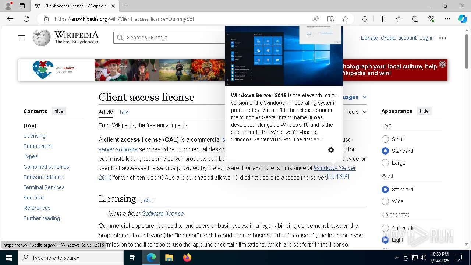Screen dimensions: 471x265
Task: Enter Immersive Reader from address bar icon
Action: click(330, 19)
